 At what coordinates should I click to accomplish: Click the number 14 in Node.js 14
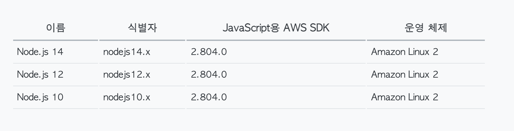click(x=58, y=52)
